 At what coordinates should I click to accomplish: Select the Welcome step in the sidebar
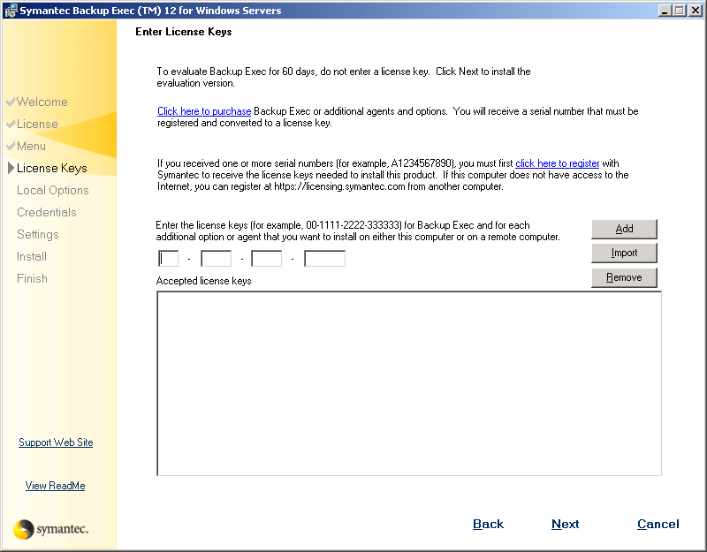(42, 102)
